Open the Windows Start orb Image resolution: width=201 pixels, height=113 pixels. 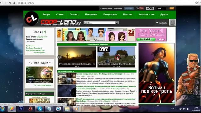(3, 109)
